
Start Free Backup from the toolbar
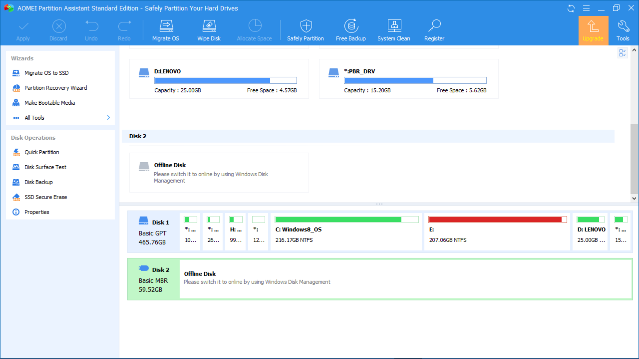(351, 30)
